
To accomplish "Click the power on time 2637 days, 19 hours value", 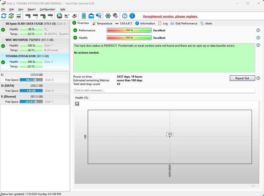I will [x=129, y=76].
